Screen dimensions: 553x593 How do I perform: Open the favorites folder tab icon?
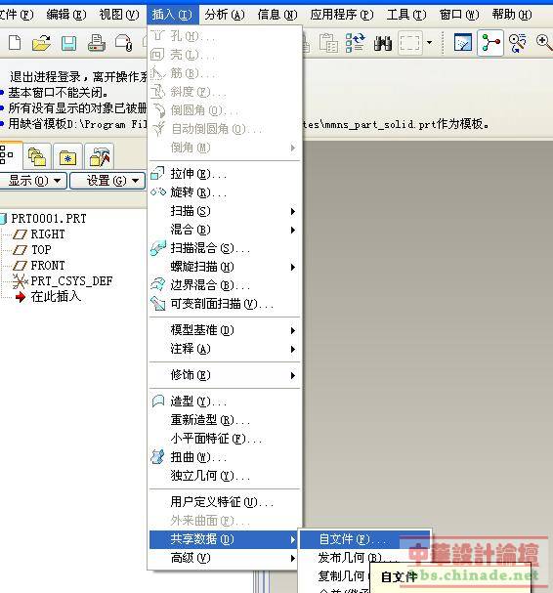(x=67, y=157)
